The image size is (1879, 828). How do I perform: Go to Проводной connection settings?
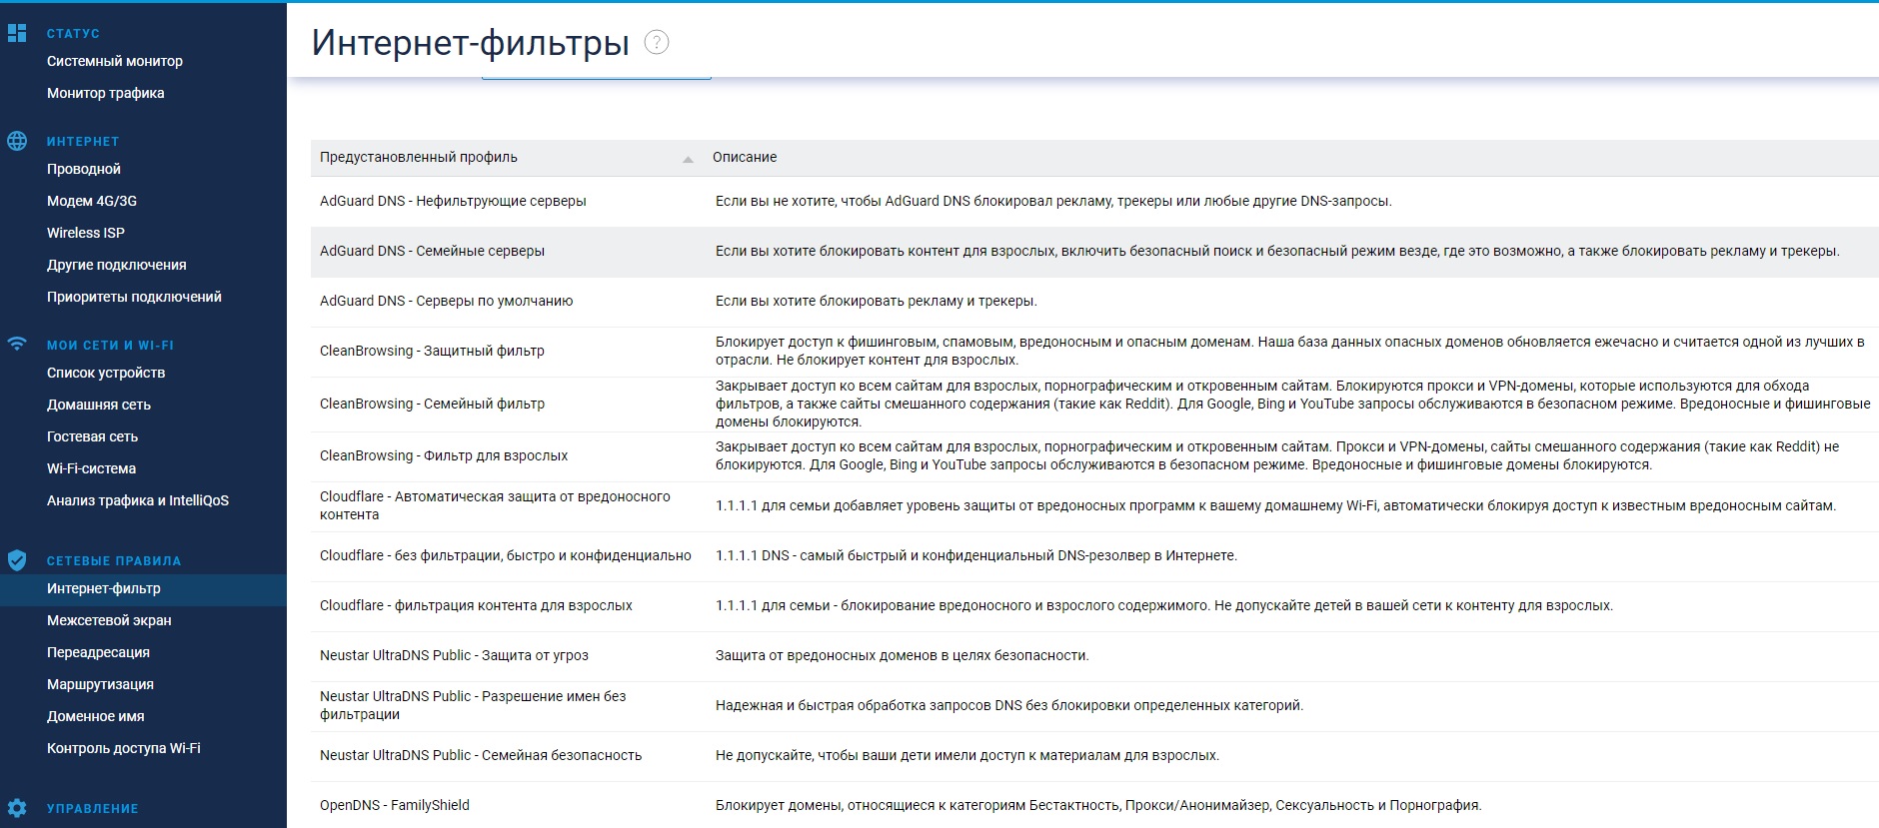pos(83,169)
